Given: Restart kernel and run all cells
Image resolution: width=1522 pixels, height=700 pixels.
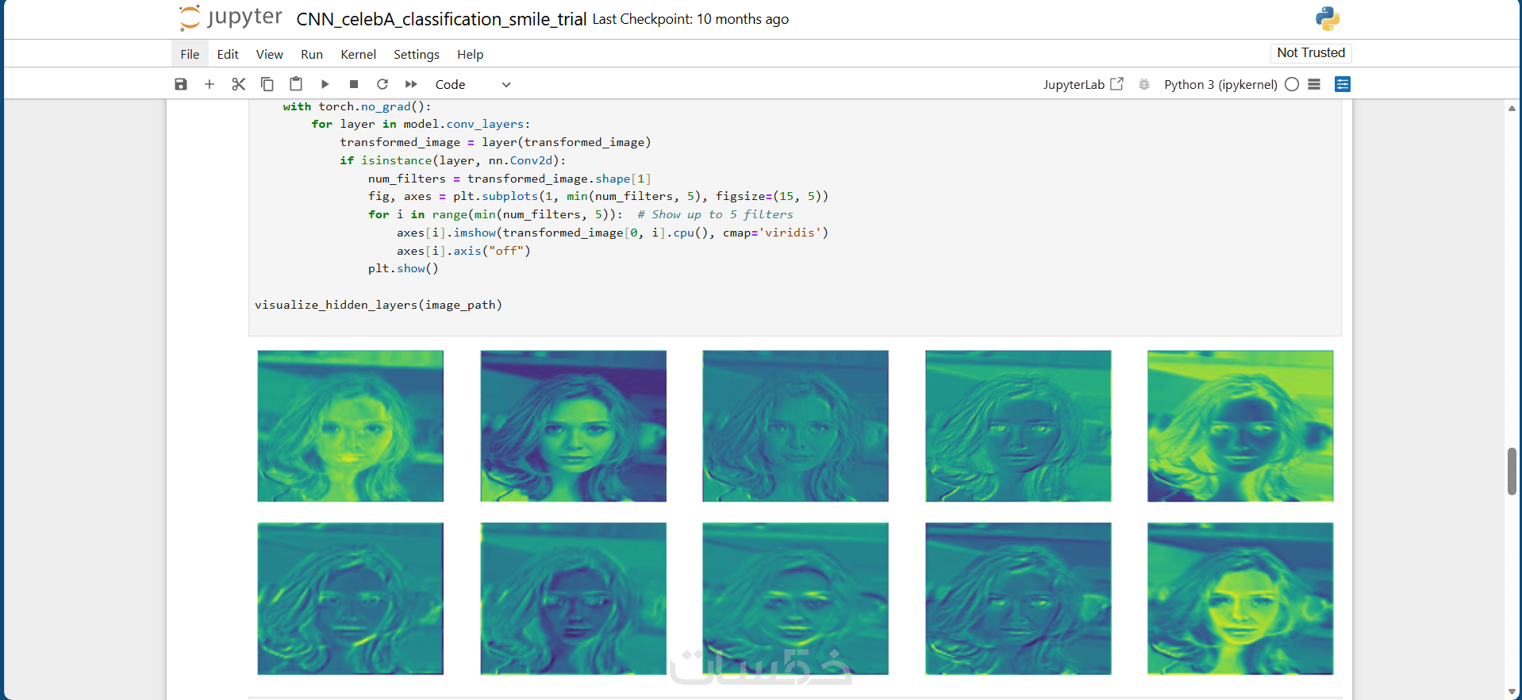Looking at the screenshot, I should [411, 84].
